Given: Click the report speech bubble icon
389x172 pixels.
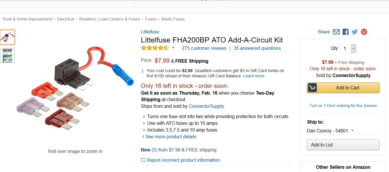Looking at the screenshot, I should pyautogui.click(x=143, y=160).
